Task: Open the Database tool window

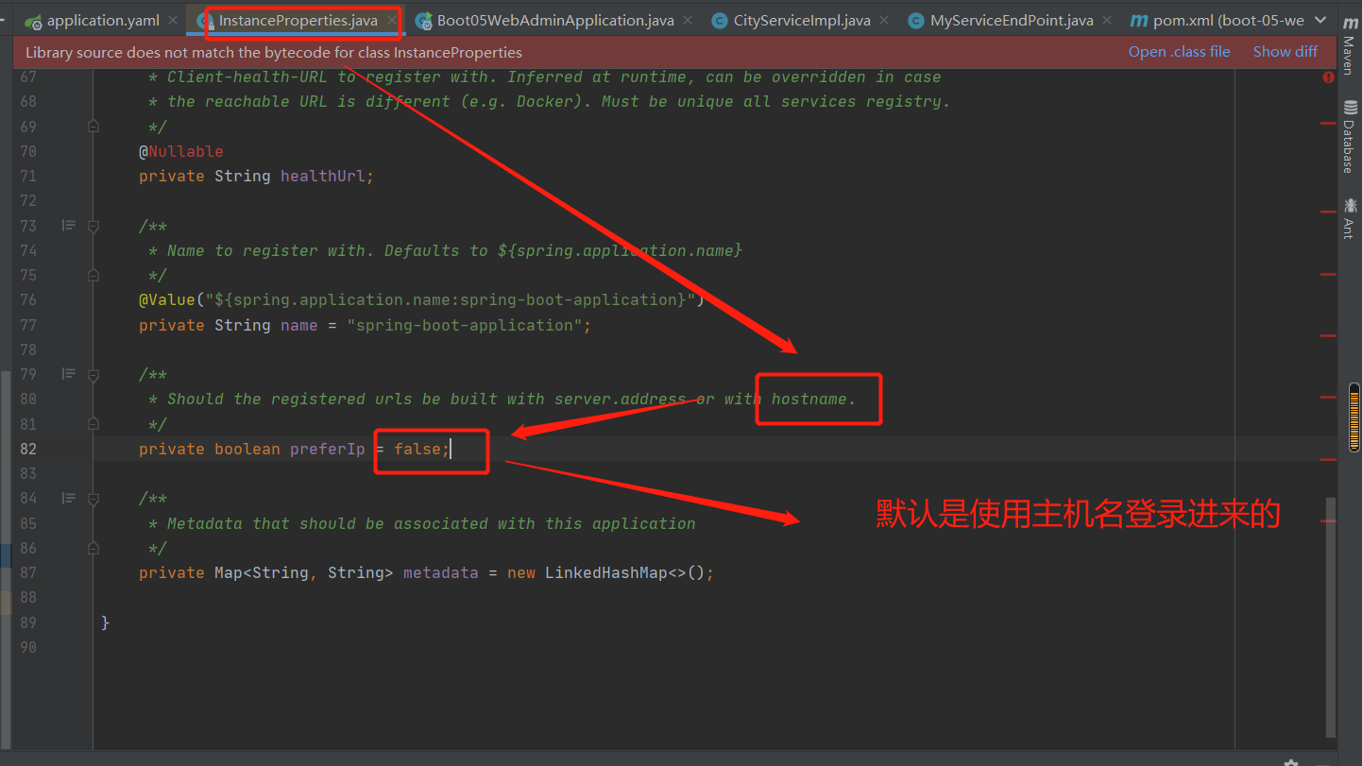Action: coord(1349,138)
